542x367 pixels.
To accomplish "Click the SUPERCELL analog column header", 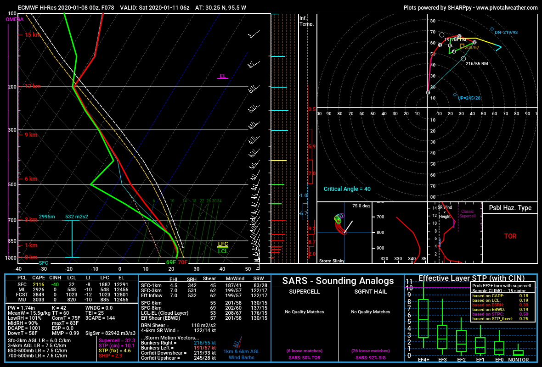I will click(305, 292).
